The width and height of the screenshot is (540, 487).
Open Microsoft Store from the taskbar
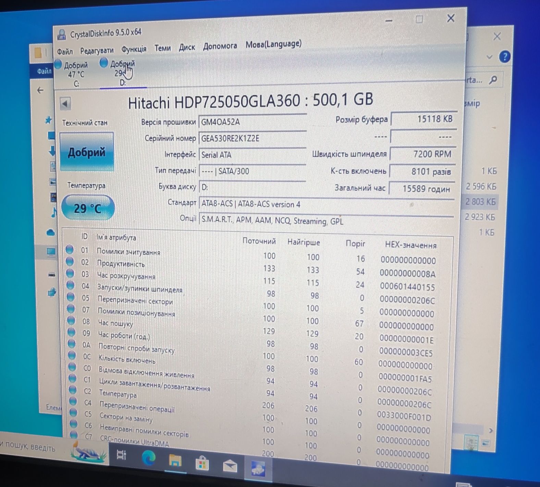202,464
